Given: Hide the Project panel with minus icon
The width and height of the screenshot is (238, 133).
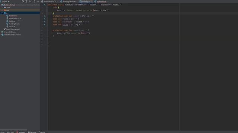Looking at the screenshot, I should pyautogui.click(x=38, y=1).
